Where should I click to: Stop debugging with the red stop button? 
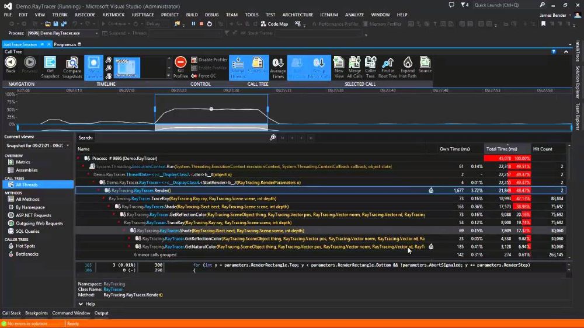tap(201, 24)
